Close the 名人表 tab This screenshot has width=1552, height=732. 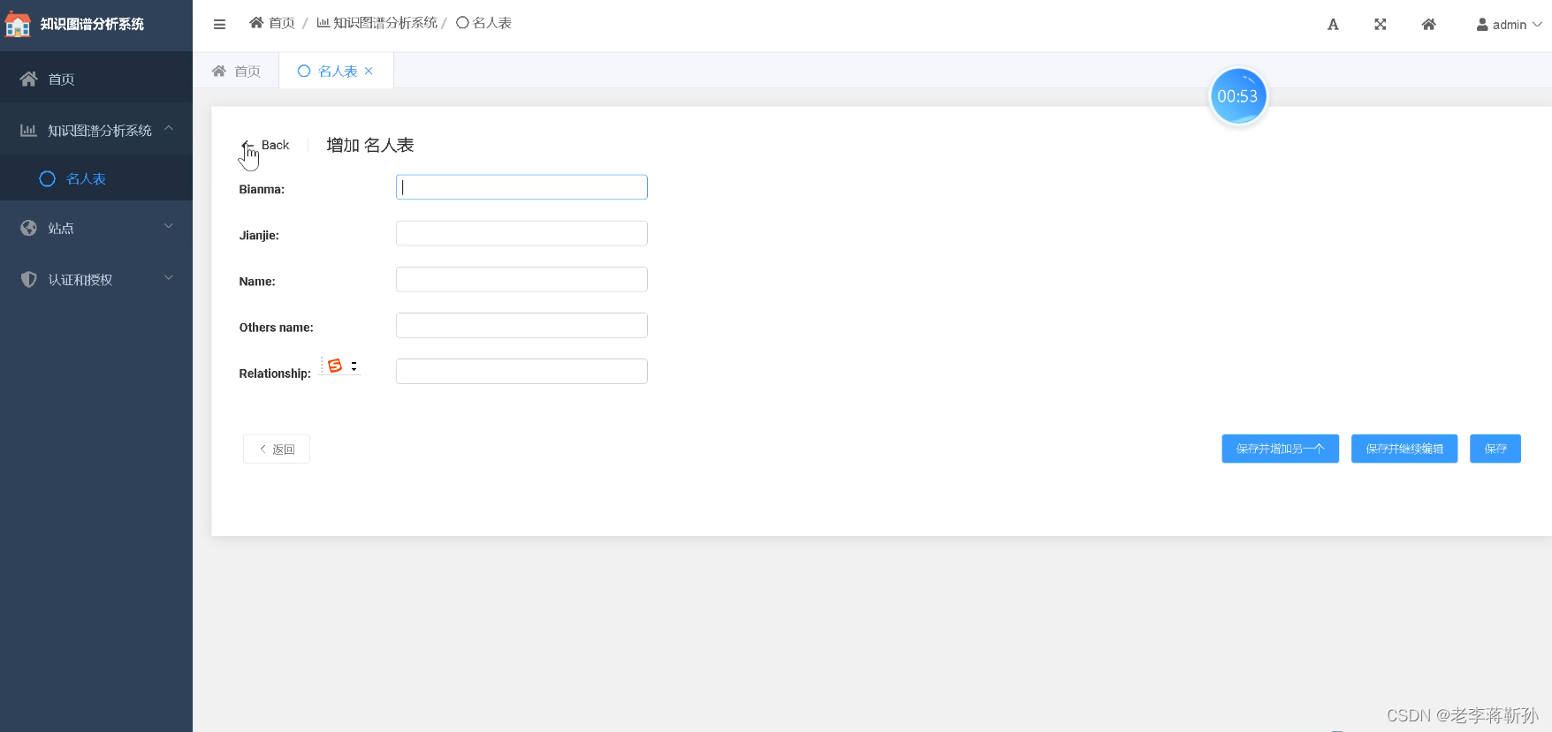(x=369, y=71)
